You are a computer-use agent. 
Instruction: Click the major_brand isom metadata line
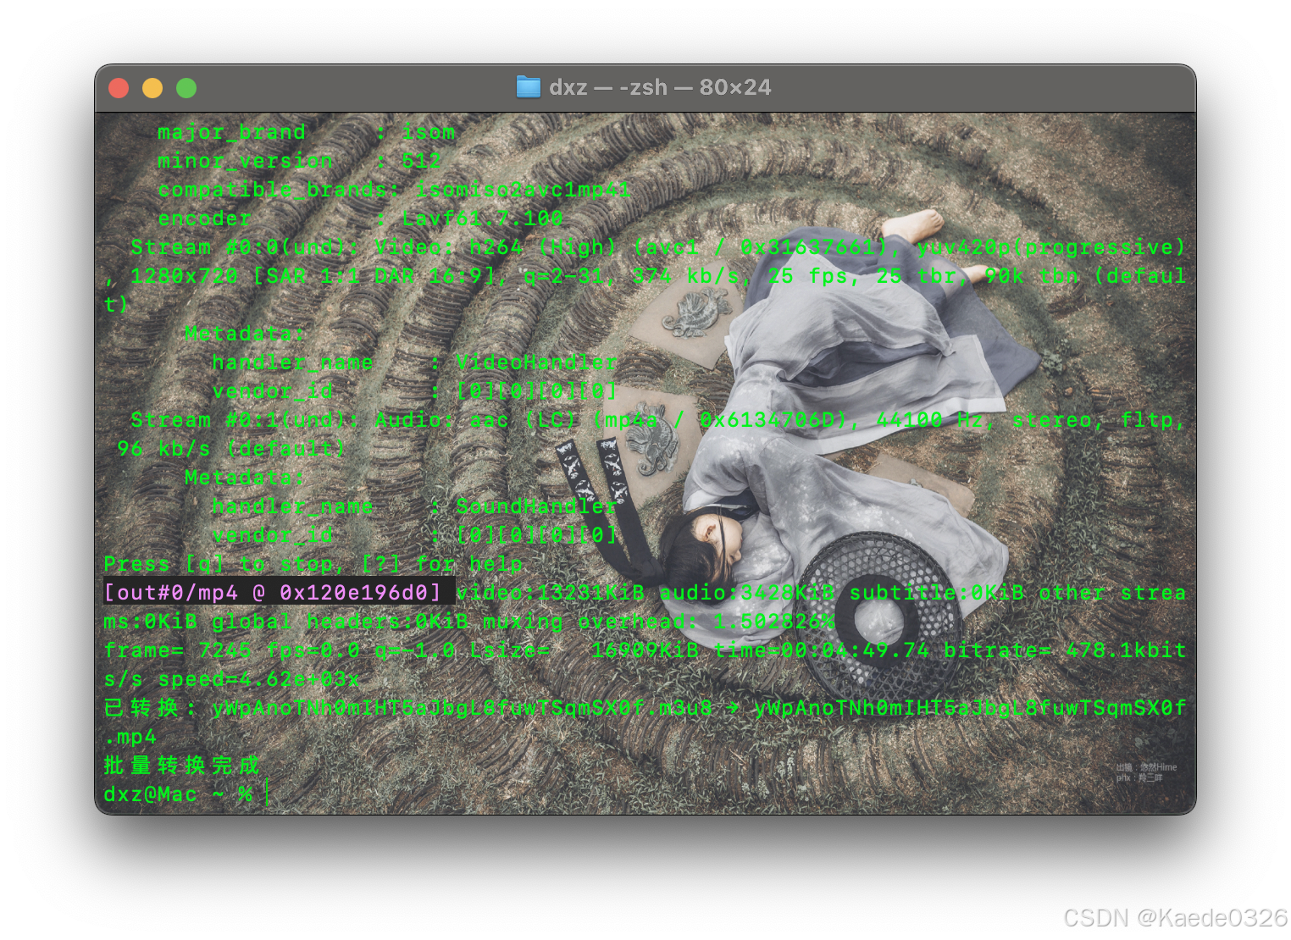click(305, 132)
